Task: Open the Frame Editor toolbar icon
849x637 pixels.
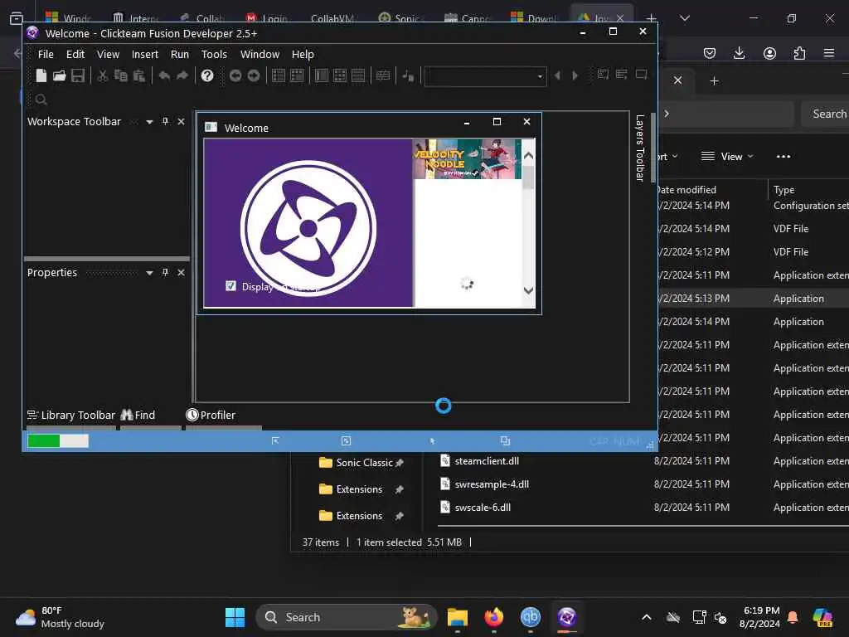Action: coord(297,75)
